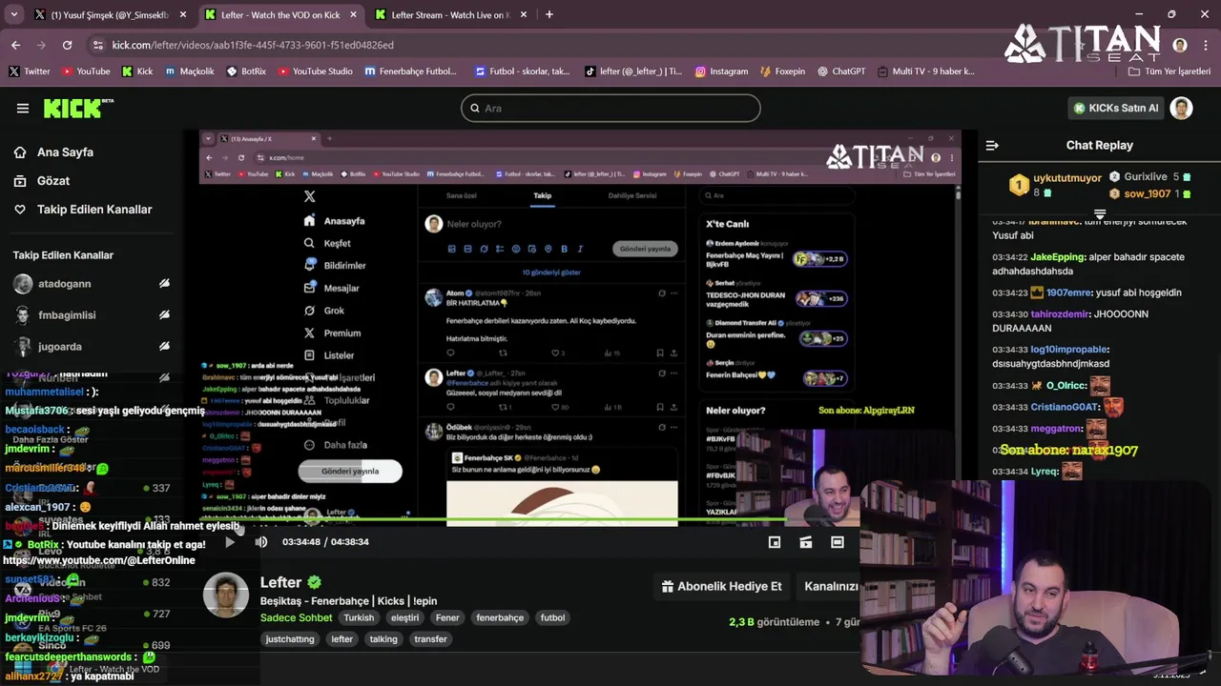Click the kick.com address bar URL
The height and width of the screenshot is (686, 1221).
click(x=253, y=45)
